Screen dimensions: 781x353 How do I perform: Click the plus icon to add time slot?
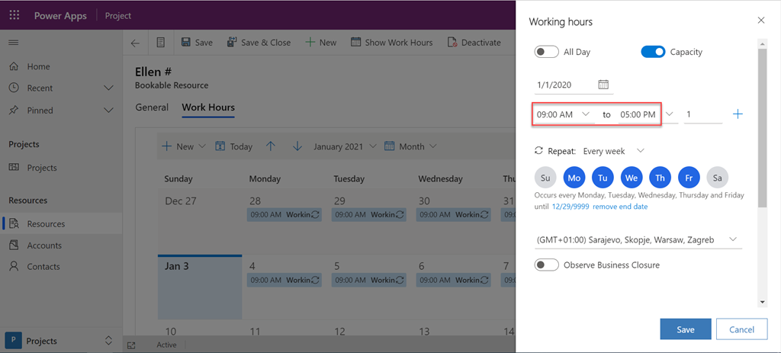(738, 114)
